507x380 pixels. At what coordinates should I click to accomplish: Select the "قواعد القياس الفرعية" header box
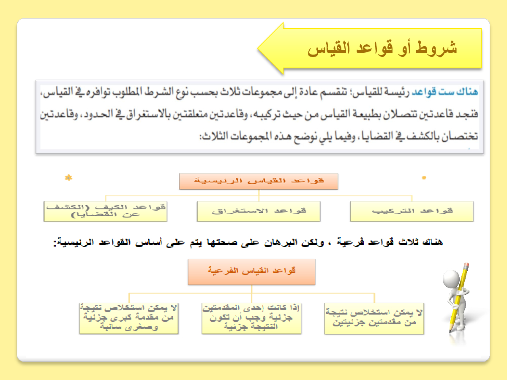pyautogui.click(x=251, y=271)
